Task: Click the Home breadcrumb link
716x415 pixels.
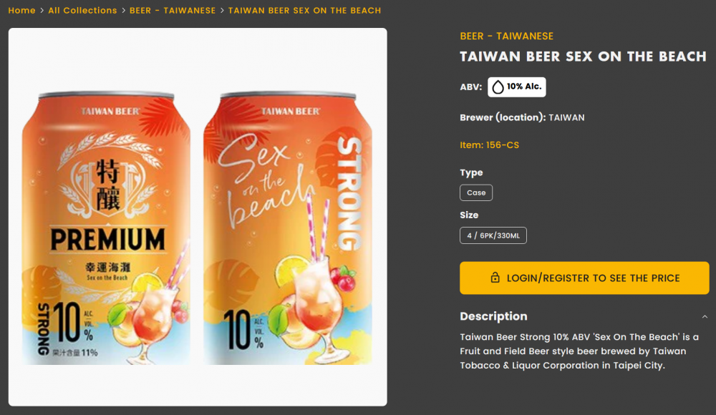Action: tap(21, 11)
